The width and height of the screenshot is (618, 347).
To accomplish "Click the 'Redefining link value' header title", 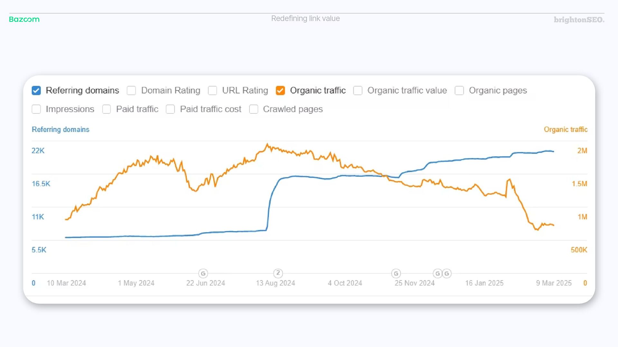I will pos(305,19).
